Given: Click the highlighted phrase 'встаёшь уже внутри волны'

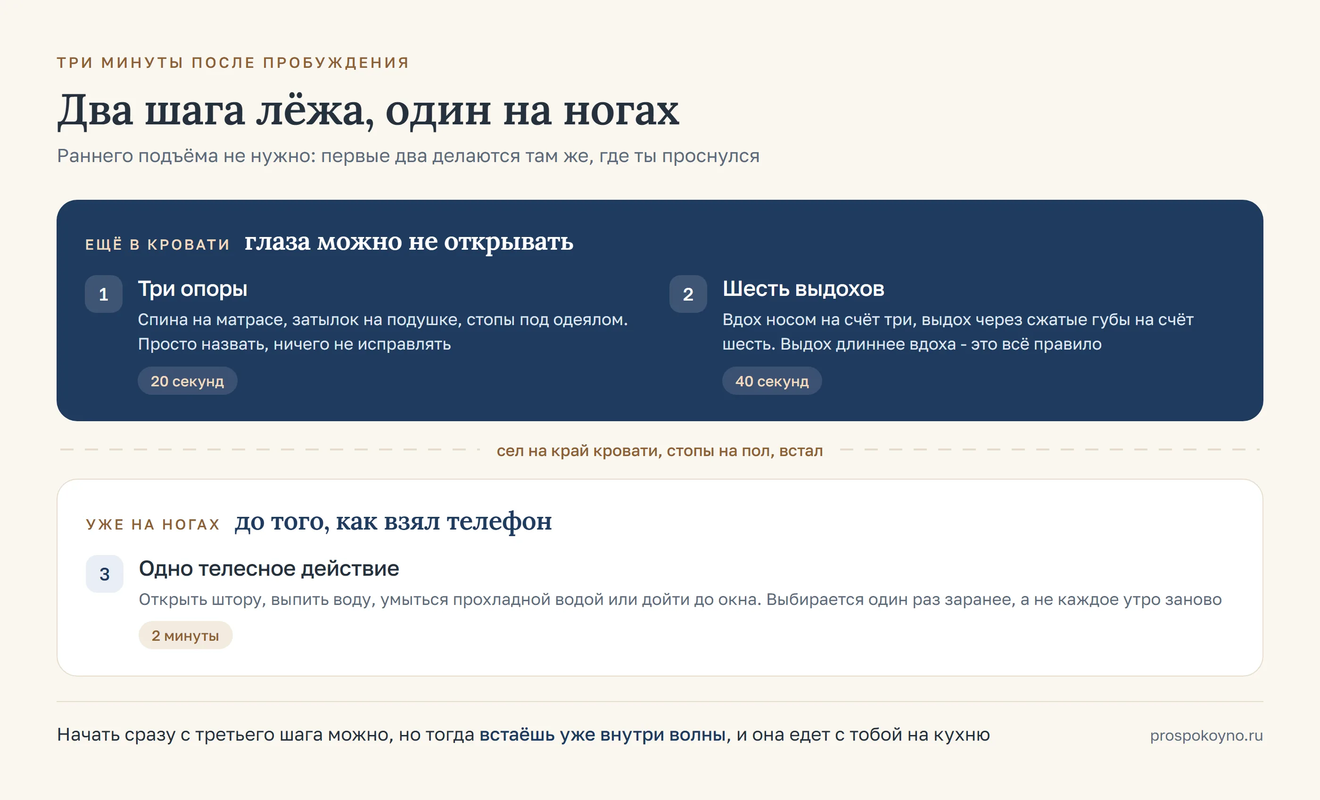Looking at the screenshot, I should [x=602, y=735].
